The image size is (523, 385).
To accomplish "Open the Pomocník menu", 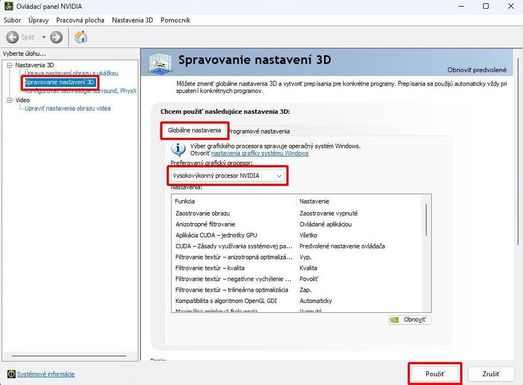I will (x=175, y=20).
